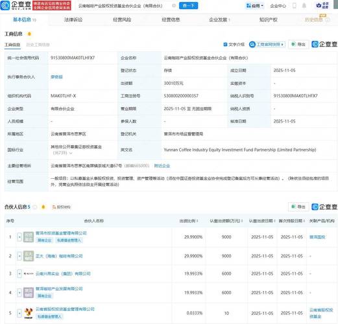Click the blue 查一下 search button
Screen dimensions: 338x324
[x=188, y=6]
